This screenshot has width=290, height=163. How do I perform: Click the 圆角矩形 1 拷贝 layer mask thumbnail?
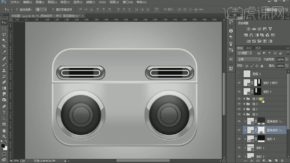coord(261,130)
